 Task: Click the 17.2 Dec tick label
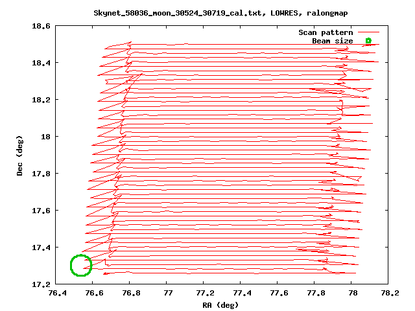tap(41, 284)
